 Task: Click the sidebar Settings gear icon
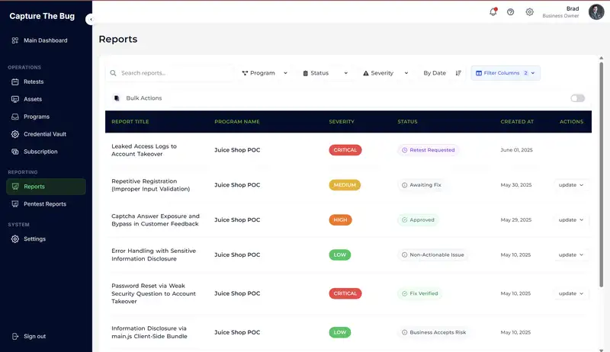(x=15, y=239)
